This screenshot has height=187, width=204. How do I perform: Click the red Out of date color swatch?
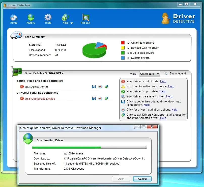(123, 43)
